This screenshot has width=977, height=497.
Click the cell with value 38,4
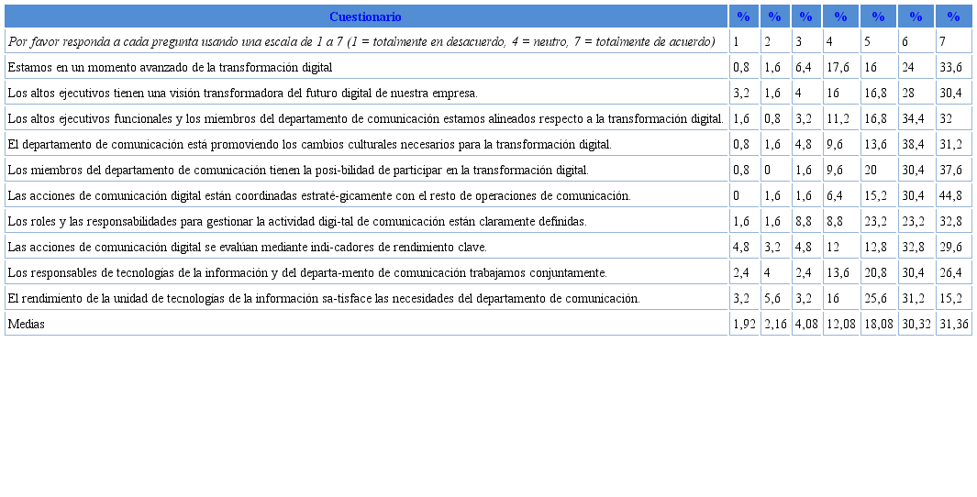915,144
